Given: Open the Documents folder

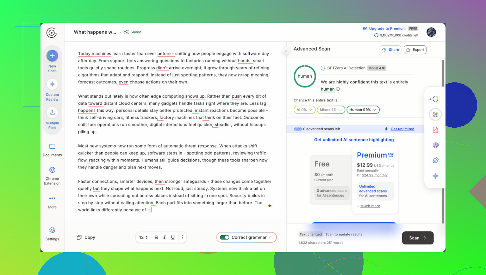Looking at the screenshot, I should 52,146.
